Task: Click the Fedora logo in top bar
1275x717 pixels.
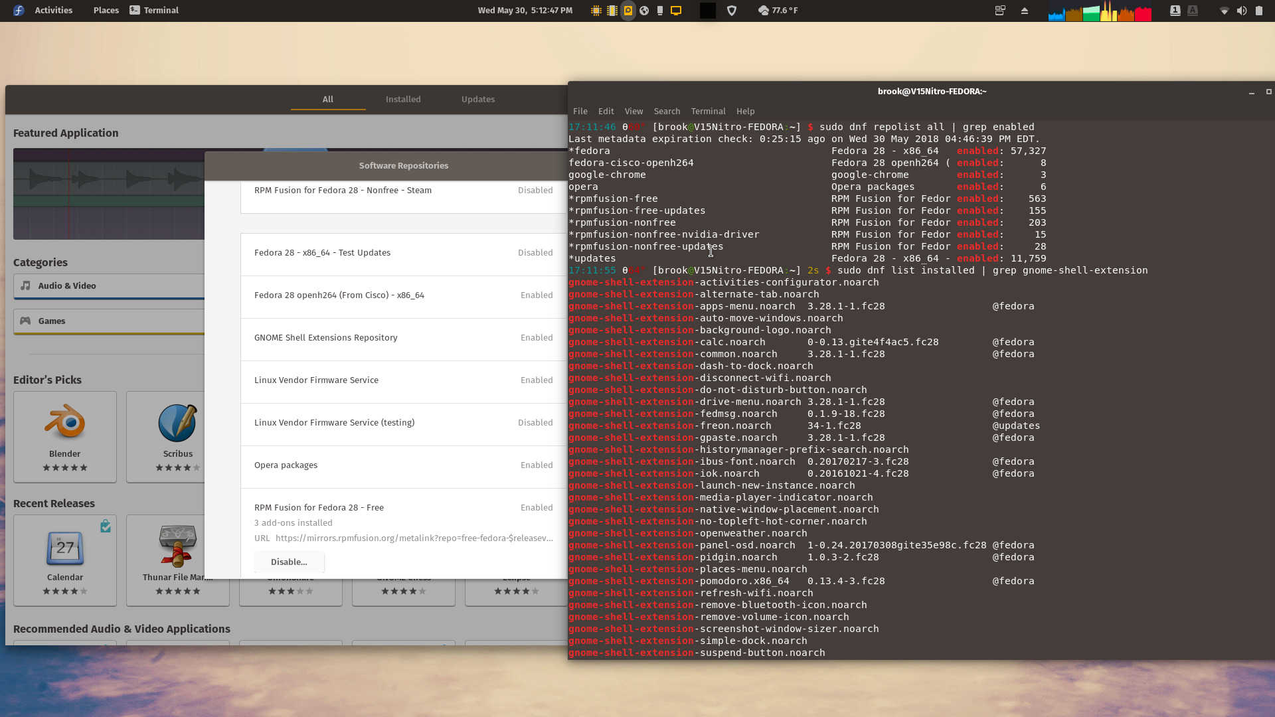Action: click(19, 10)
